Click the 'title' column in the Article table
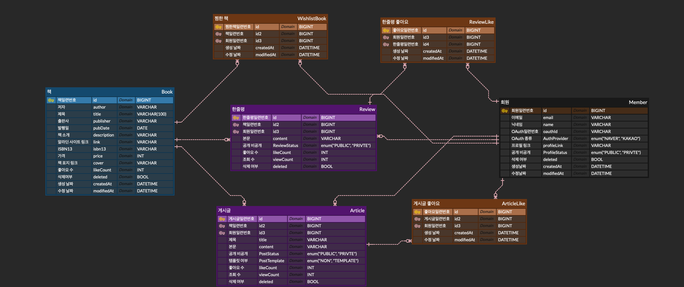Viewport: 684px width, 287px height. [x=272, y=240]
